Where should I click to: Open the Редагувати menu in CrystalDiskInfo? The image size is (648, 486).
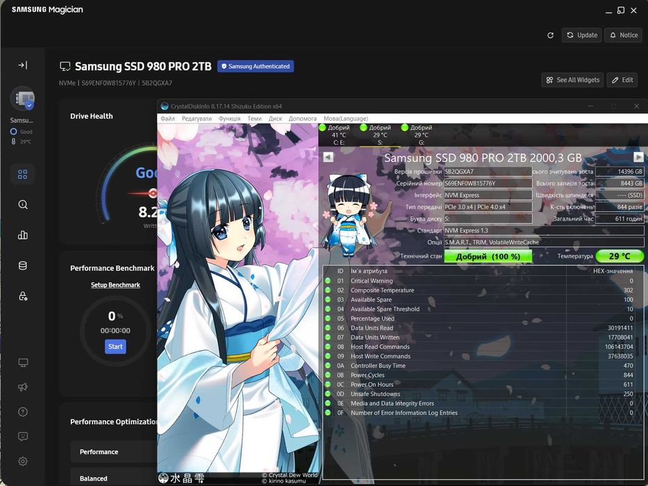point(197,119)
